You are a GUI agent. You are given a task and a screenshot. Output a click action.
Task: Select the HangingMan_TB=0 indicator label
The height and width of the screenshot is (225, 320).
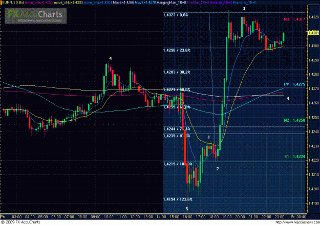tap(172, 3)
